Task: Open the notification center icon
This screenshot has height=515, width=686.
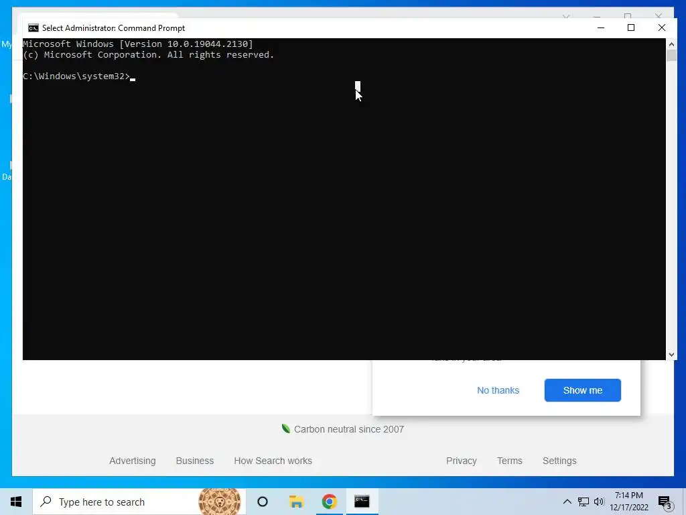Action: [x=665, y=502]
